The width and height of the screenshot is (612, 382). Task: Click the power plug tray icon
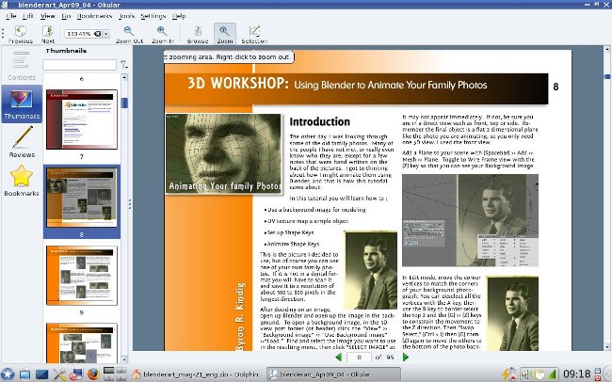(508, 374)
